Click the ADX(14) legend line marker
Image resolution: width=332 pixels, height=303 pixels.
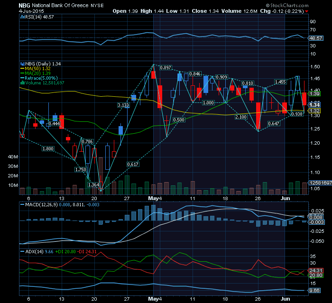[22, 251]
